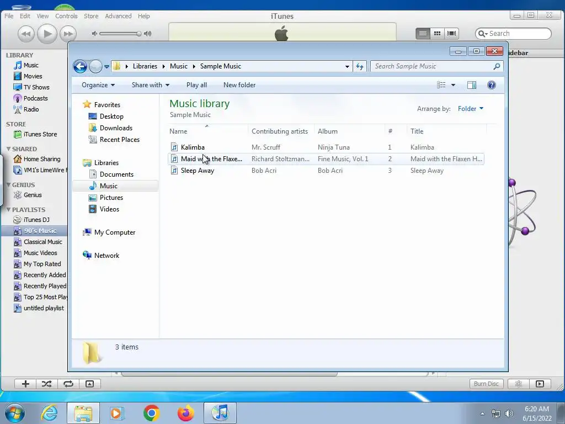
Task: Open Genius in iTunes sidebar
Action: click(x=33, y=195)
